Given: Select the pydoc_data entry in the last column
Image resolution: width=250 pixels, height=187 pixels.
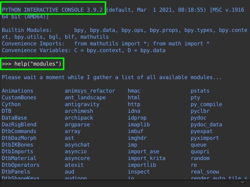Looking at the screenshot, I should pyautogui.click(x=206, y=125).
